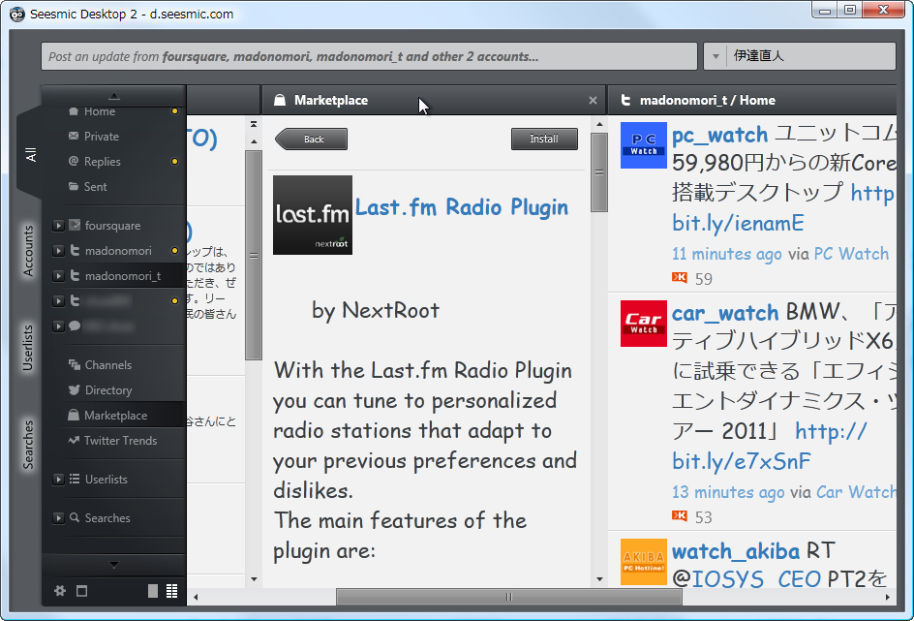This screenshot has width=914, height=621.
Task: Open bit.ly/e7xSnF link
Action: [742, 461]
